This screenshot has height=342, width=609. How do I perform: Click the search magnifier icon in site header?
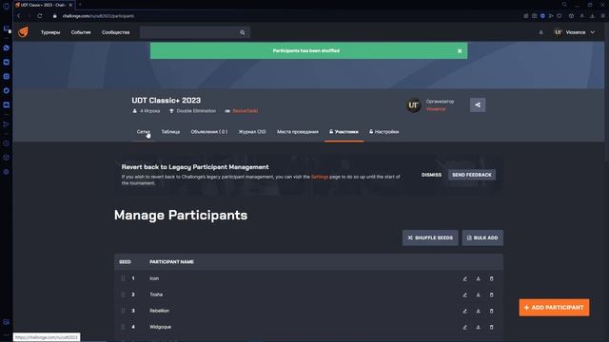click(x=243, y=32)
